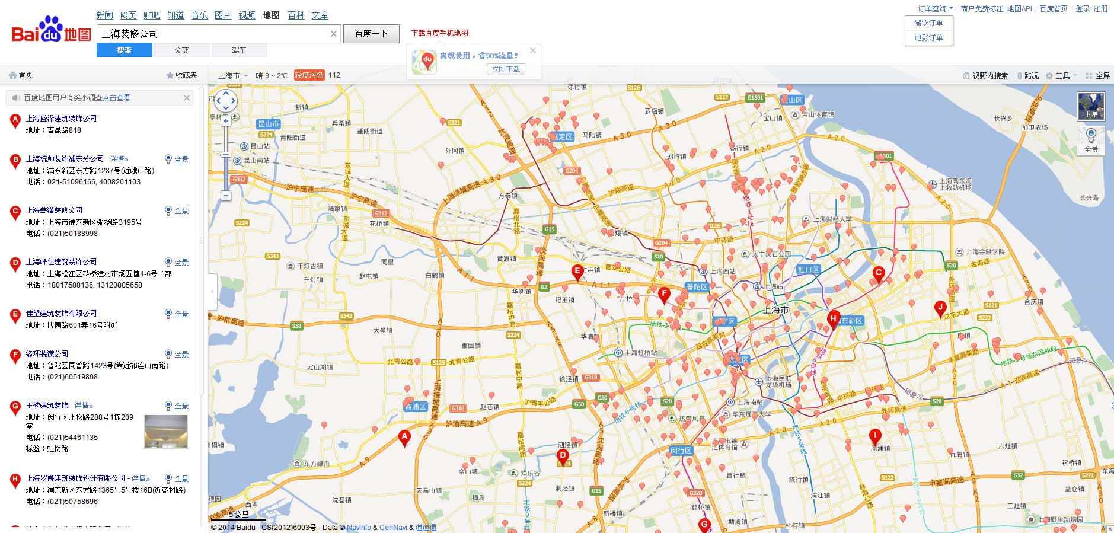The image size is (1114, 533).
Task: Switch to the 驾车 tab
Action: click(x=239, y=50)
